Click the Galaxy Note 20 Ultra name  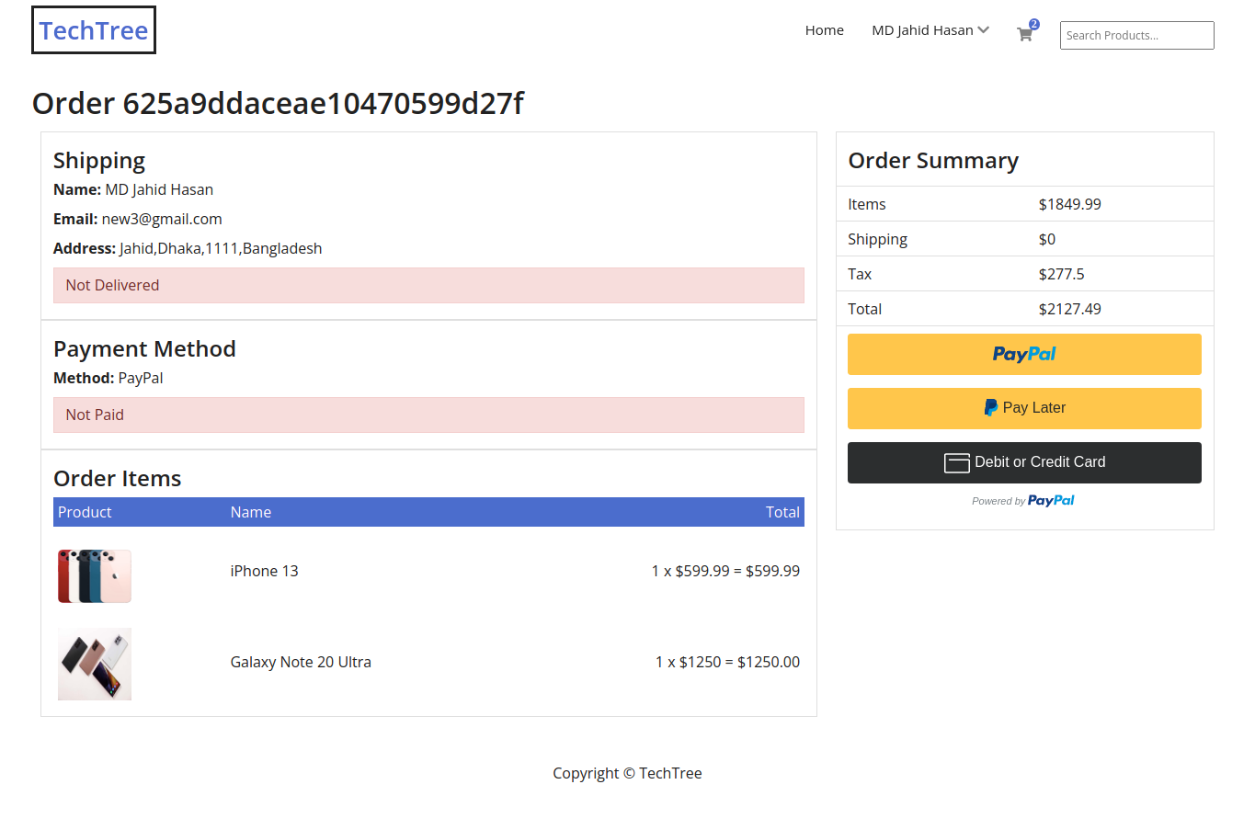(x=301, y=662)
